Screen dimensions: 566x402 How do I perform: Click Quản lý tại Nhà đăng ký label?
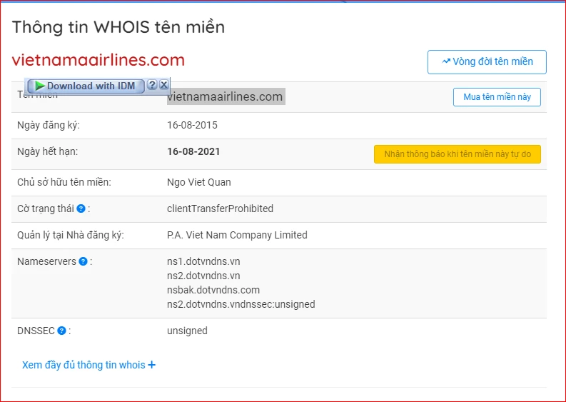(71, 235)
